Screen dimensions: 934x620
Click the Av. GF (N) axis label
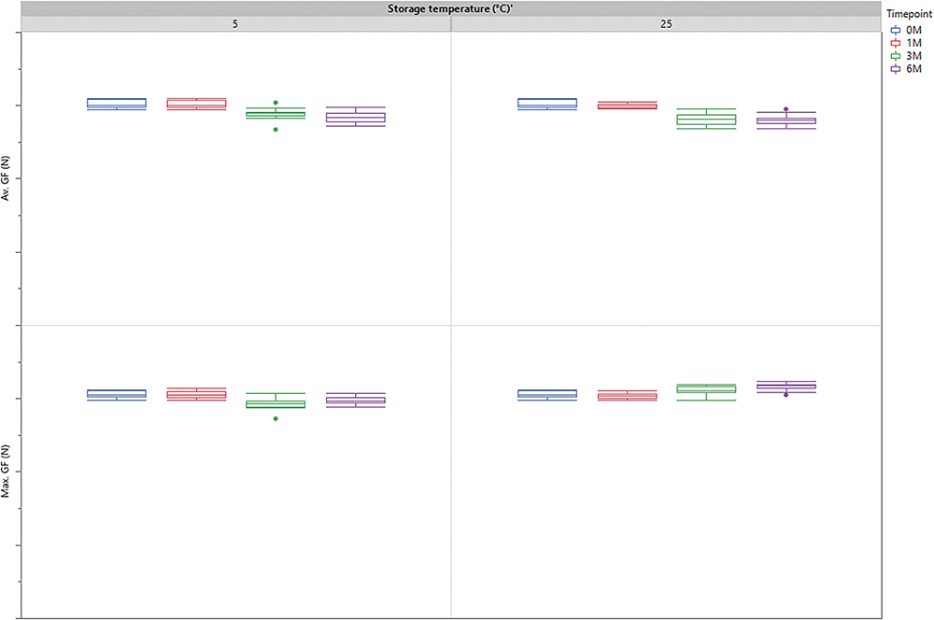[7, 179]
